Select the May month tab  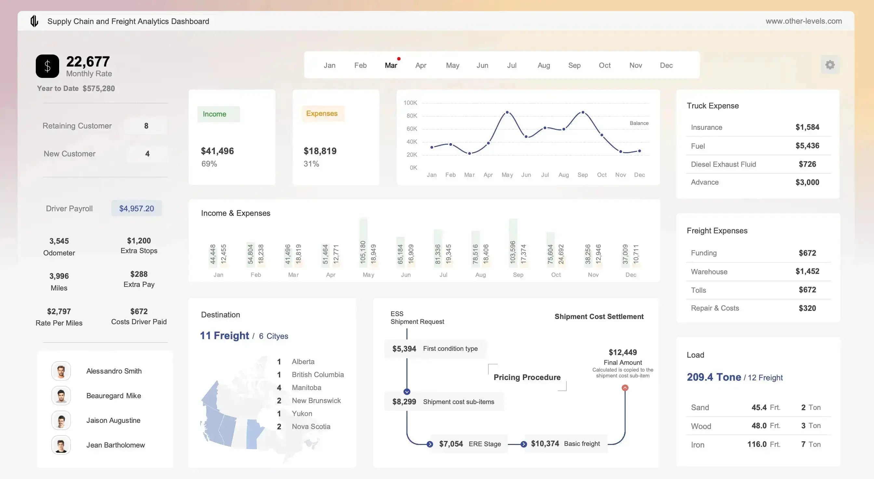(452, 65)
